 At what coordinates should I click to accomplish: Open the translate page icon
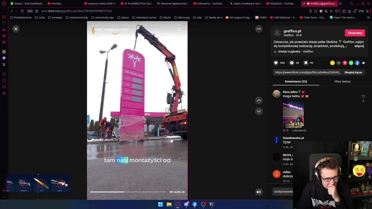(326, 11)
